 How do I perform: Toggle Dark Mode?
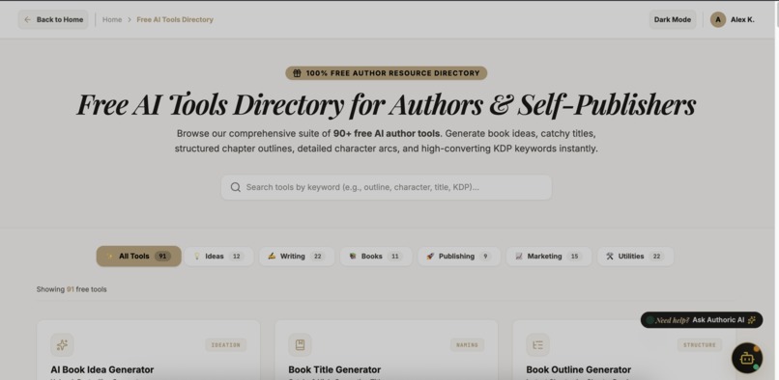pyautogui.click(x=672, y=20)
